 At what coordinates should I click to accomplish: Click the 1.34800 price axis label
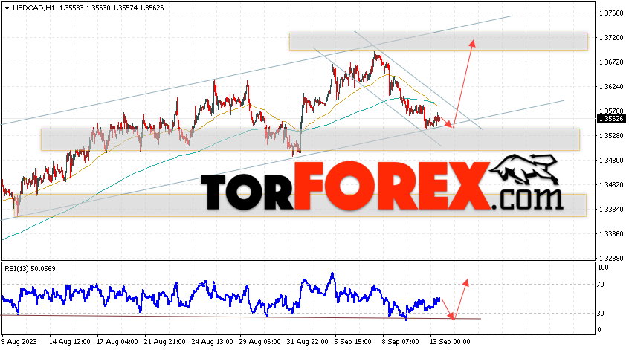[611, 161]
